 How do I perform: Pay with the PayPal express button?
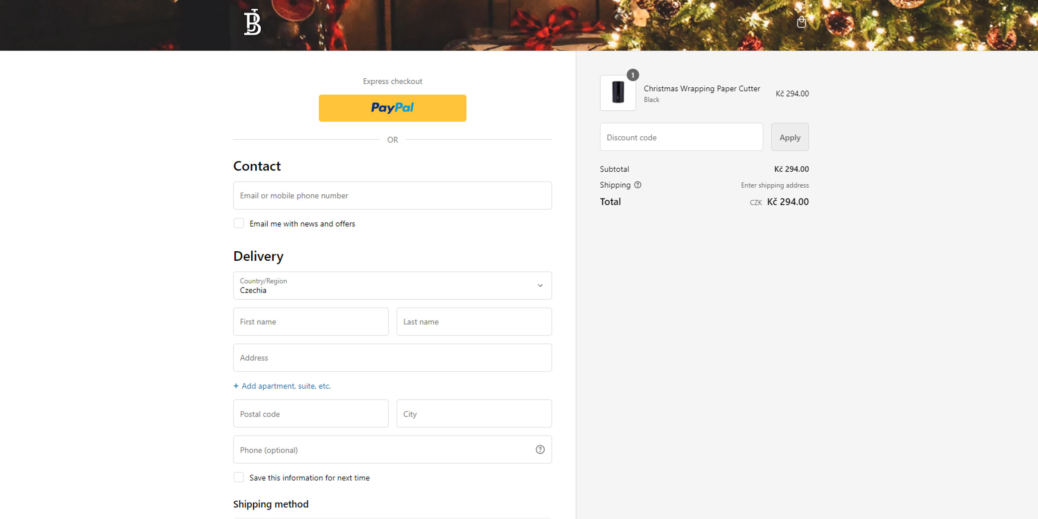click(392, 108)
